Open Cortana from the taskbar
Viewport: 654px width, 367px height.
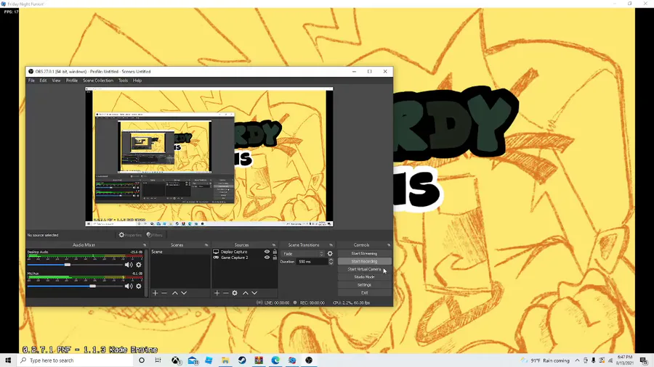(142, 360)
